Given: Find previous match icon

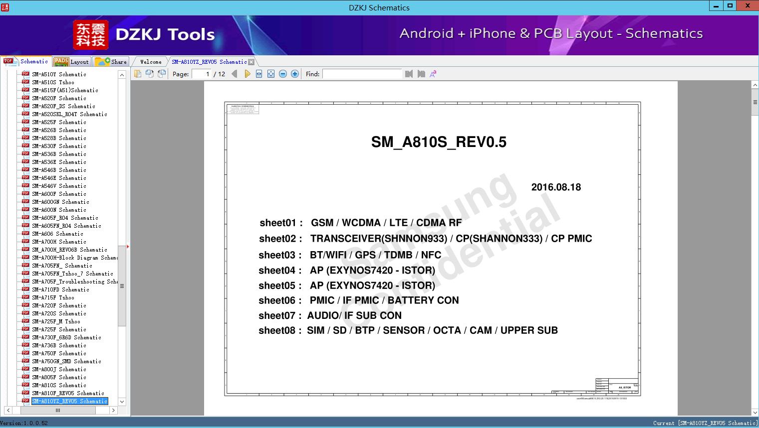Looking at the screenshot, I should coord(409,74).
